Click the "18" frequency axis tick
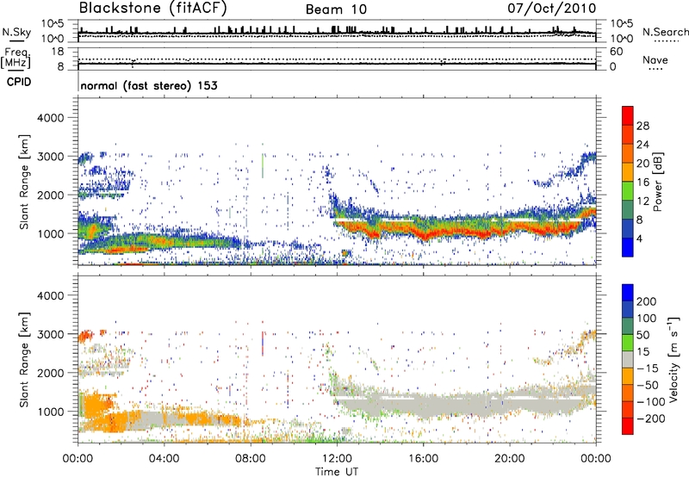 pyautogui.click(x=58, y=52)
